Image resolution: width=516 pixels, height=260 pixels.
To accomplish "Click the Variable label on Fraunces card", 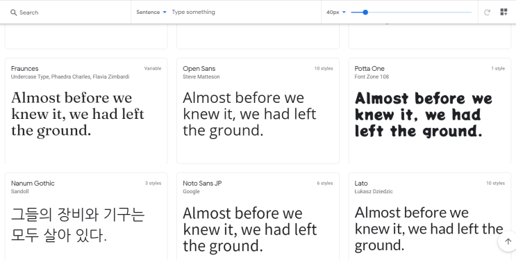I will tap(153, 69).
